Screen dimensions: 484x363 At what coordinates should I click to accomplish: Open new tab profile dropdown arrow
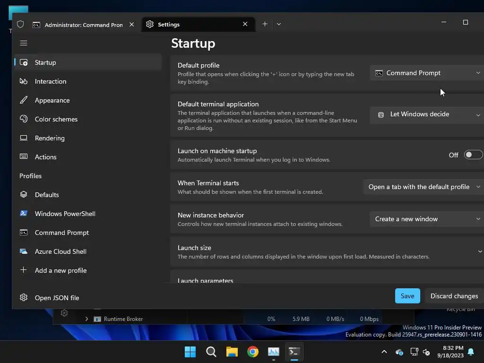(279, 24)
